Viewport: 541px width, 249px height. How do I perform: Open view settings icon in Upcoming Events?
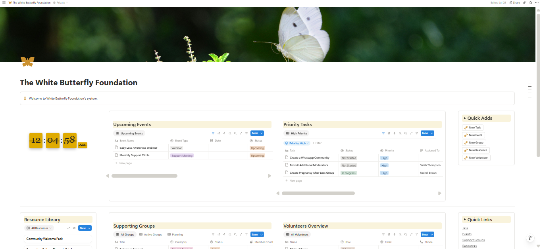(x=246, y=133)
